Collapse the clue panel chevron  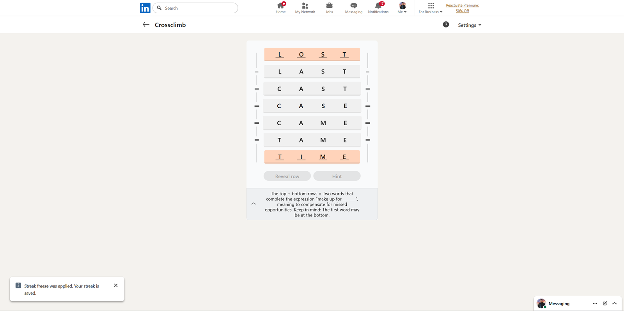[x=253, y=204]
